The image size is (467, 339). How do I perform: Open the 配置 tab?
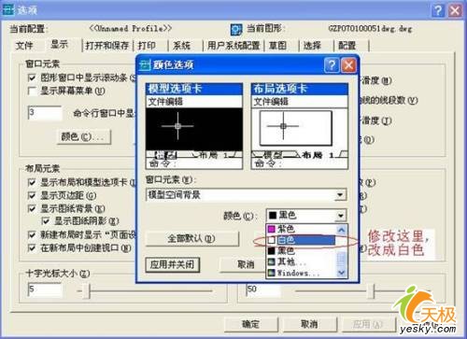click(347, 46)
